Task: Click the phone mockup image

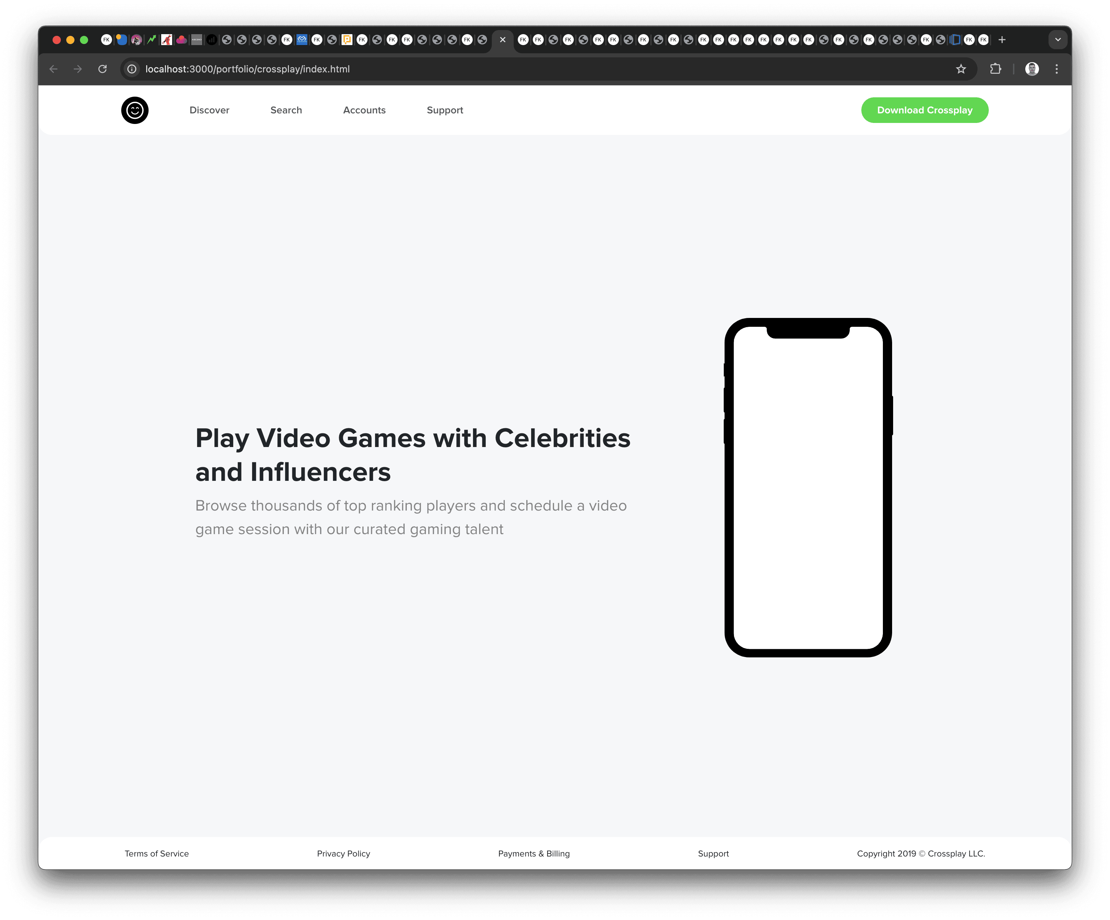Action: click(808, 487)
